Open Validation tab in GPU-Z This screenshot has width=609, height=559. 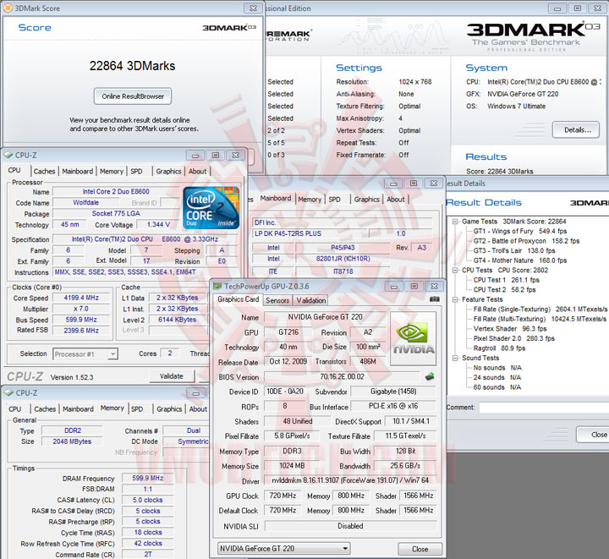[311, 300]
